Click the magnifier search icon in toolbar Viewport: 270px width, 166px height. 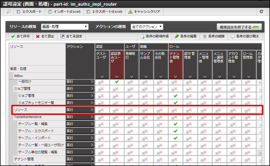(x=9, y=12)
